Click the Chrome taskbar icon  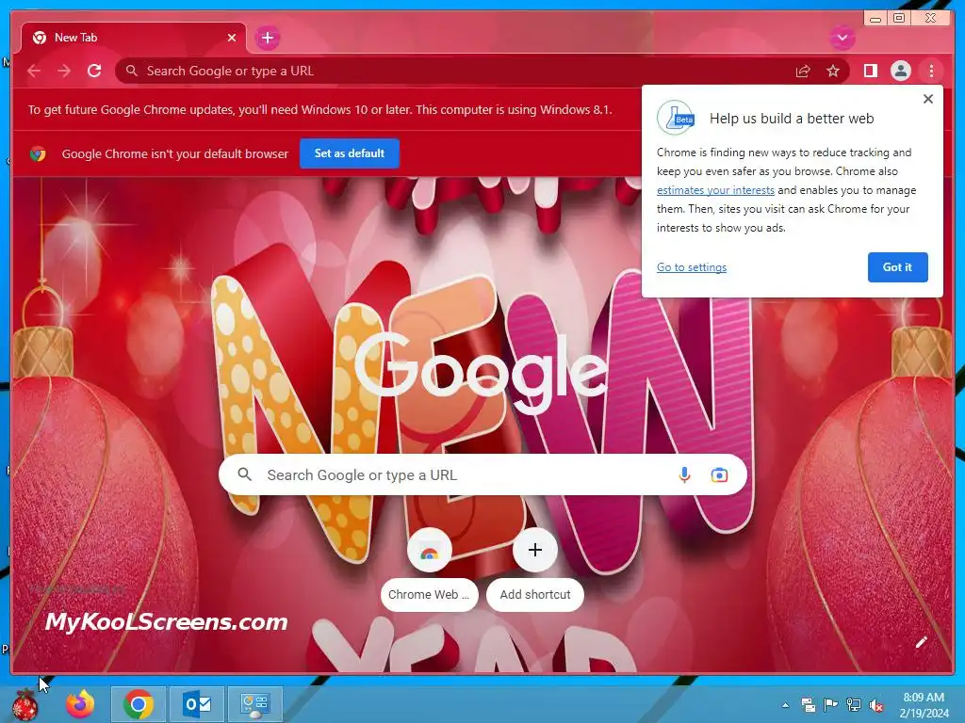coord(139,704)
